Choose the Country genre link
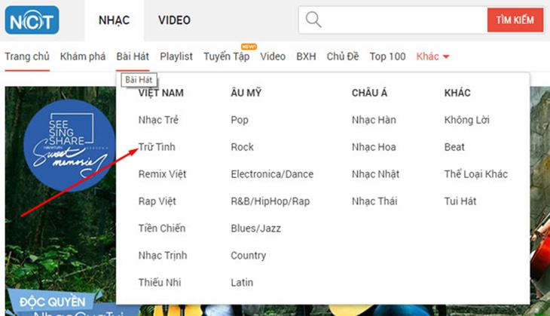 pos(249,256)
